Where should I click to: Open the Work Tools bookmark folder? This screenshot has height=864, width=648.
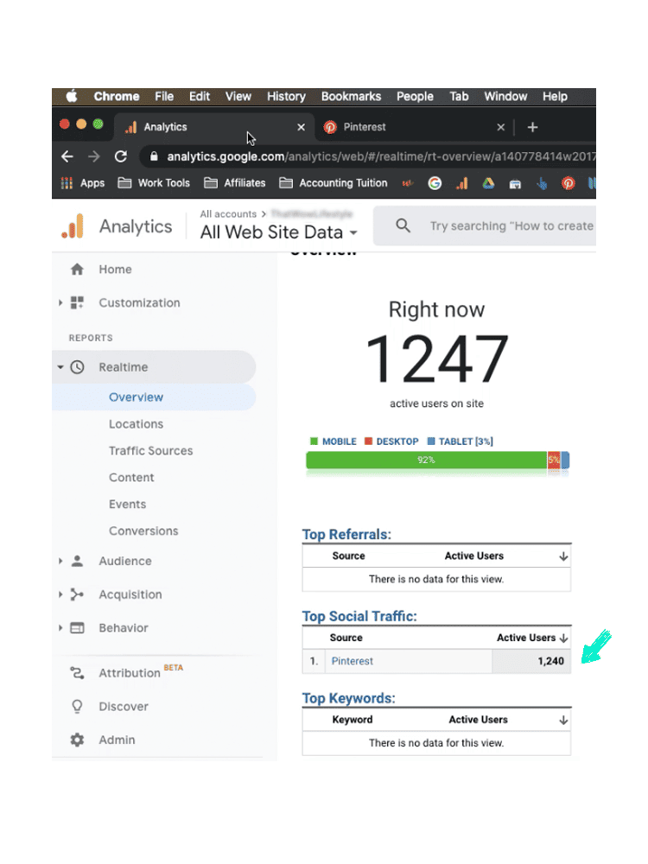click(x=154, y=183)
